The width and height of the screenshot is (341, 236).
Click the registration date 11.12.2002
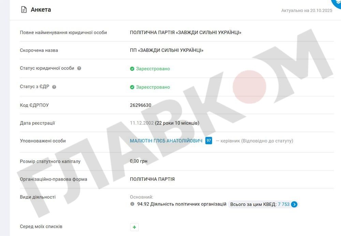pyautogui.click(x=142, y=123)
